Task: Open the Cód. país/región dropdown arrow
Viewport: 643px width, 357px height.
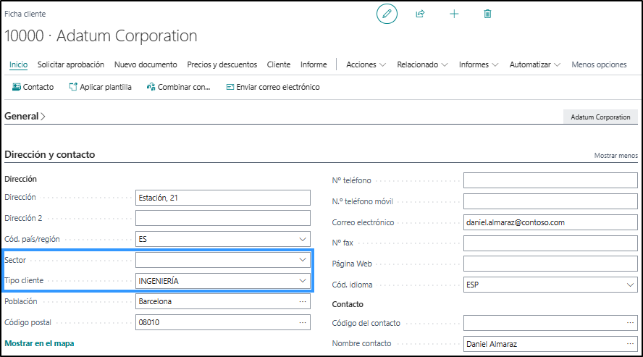Action: pyautogui.click(x=303, y=239)
